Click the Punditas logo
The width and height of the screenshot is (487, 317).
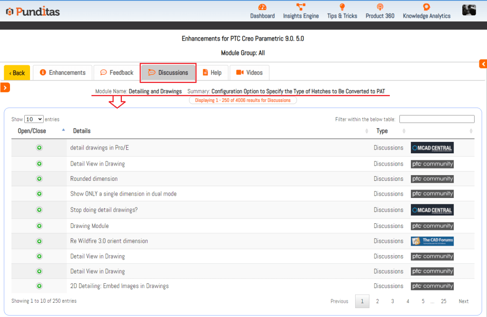point(33,12)
